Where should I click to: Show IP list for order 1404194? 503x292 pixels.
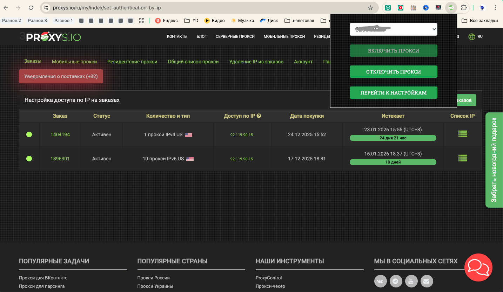(x=463, y=134)
